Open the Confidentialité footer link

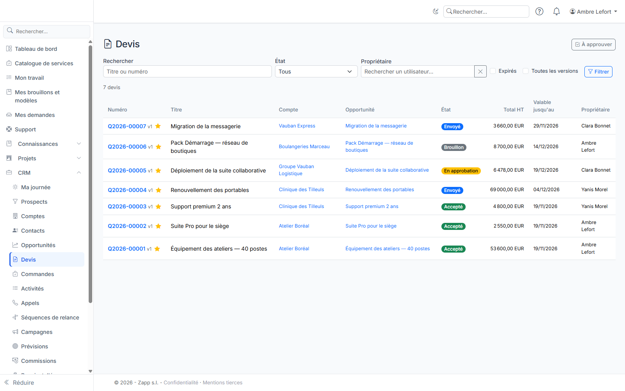tap(181, 382)
